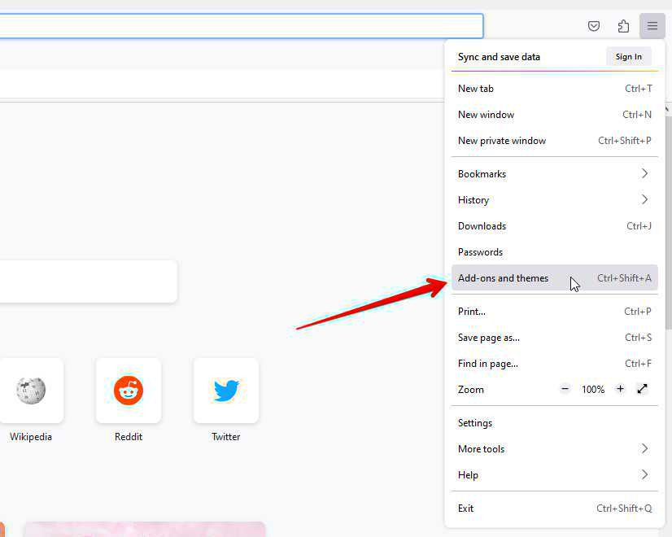Reset zoom via the 100% label

(x=593, y=390)
